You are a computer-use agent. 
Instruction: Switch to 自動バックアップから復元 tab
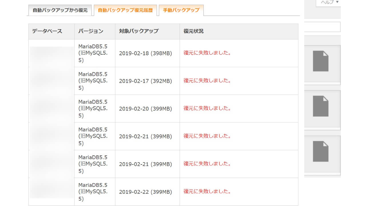pyautogui.click(x=60, y=10)
